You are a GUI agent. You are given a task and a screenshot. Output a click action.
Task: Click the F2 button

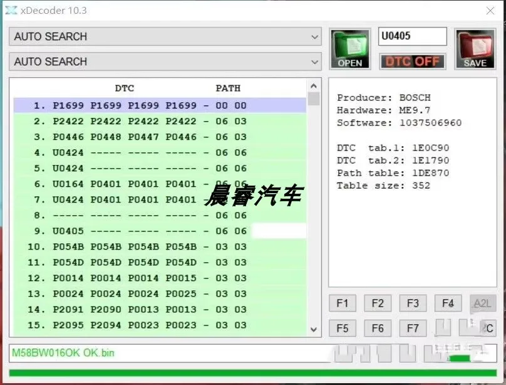378,303
